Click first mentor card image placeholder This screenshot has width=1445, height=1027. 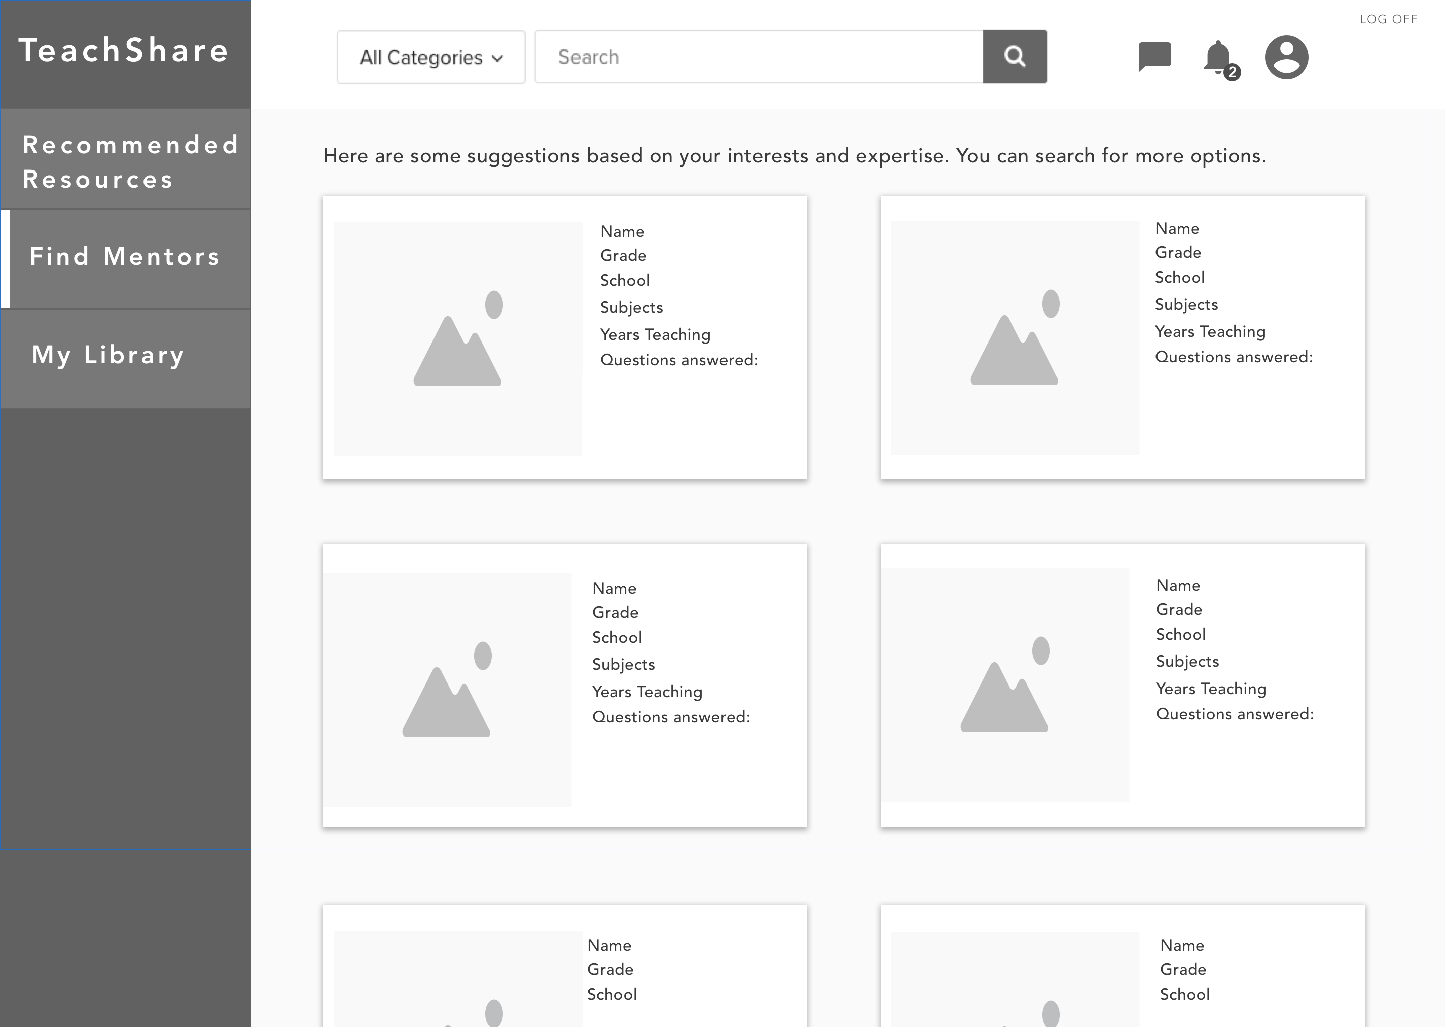pos(458,338)
